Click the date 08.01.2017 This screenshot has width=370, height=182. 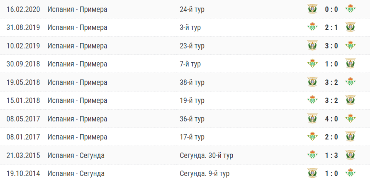23,137
